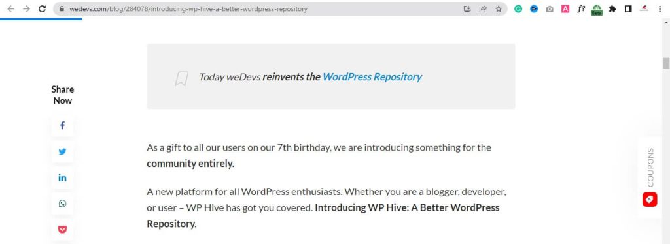Screen dimensions: 670x244
Task: Open the share-this-page icon in address bar
Action: click(x=483, y=8)
